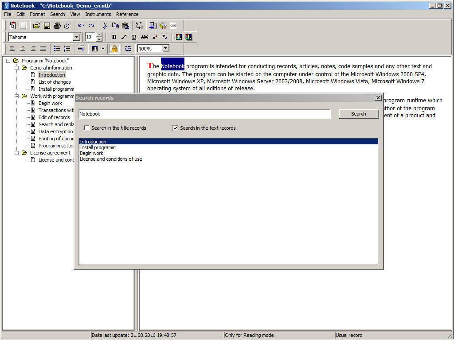
Task: Click the chain link icon in top toolbar
Action: point(173,26)
